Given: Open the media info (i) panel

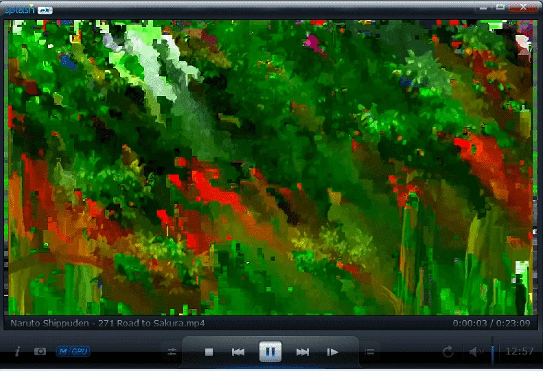Looking at the screenshot, I should point(17,352).
